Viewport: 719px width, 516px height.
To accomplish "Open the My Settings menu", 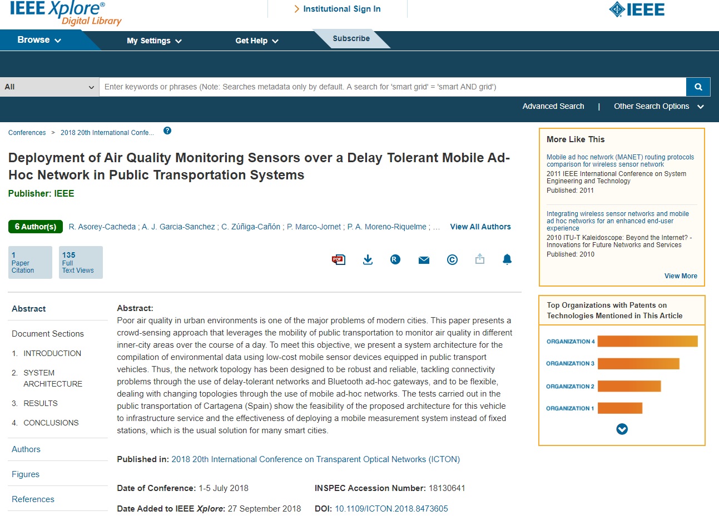I will pyautogui.click(x=154, y=41).
